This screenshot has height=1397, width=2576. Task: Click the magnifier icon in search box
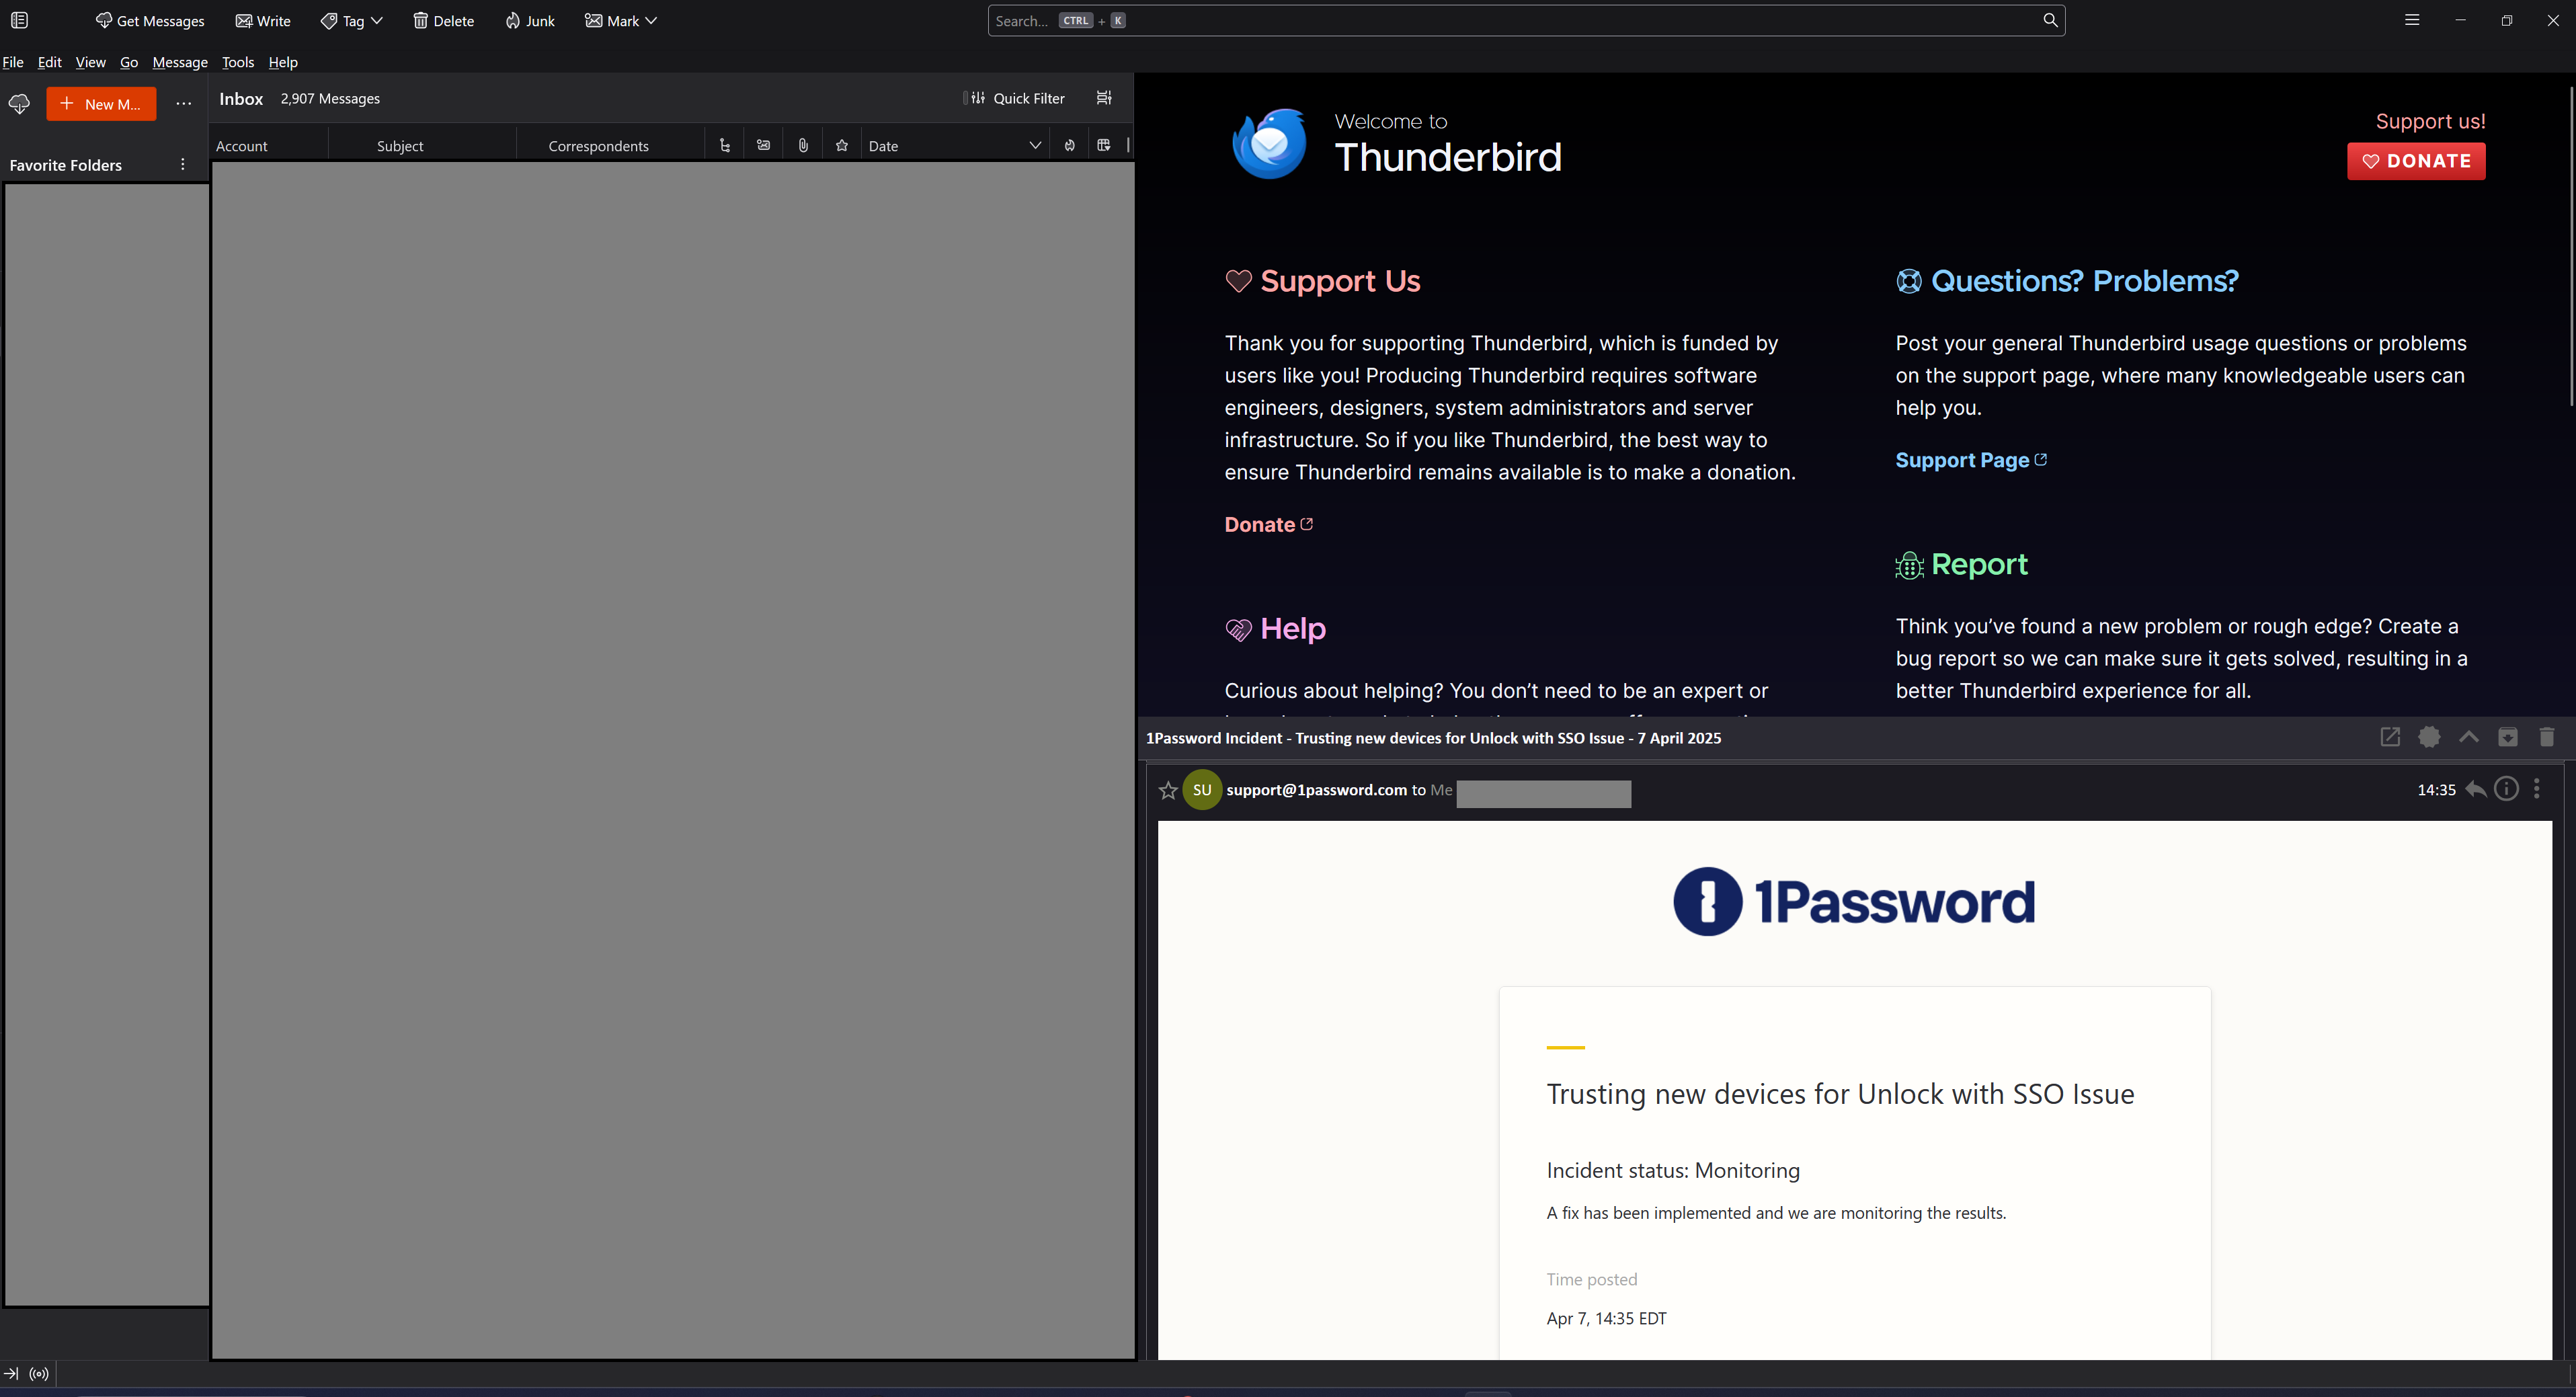[2050, 20]
